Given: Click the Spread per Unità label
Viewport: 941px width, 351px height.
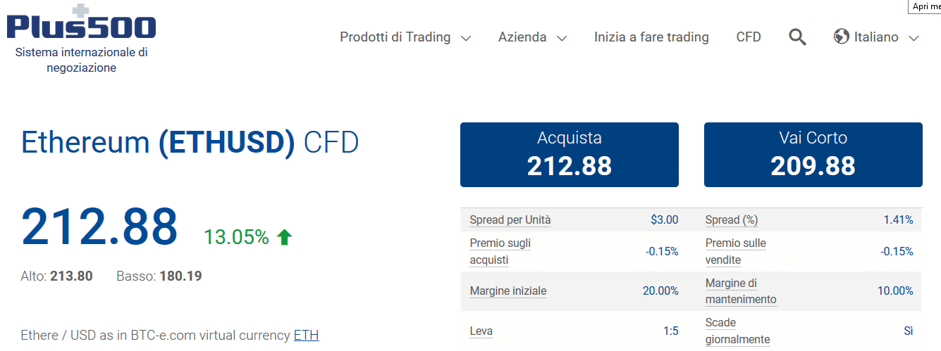Looking at the screenshot, I should (x=510, y=220).
